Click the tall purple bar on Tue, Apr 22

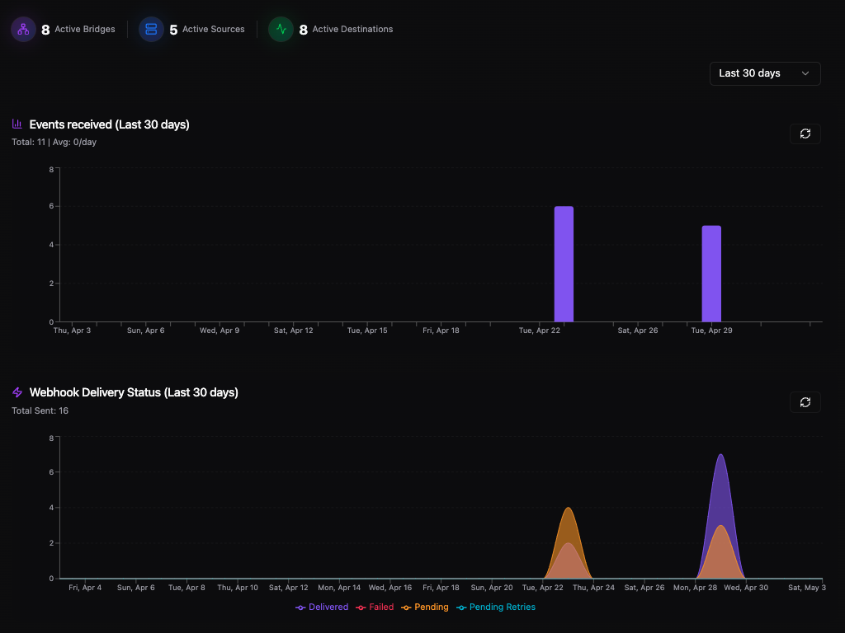(x=564, y=264)
